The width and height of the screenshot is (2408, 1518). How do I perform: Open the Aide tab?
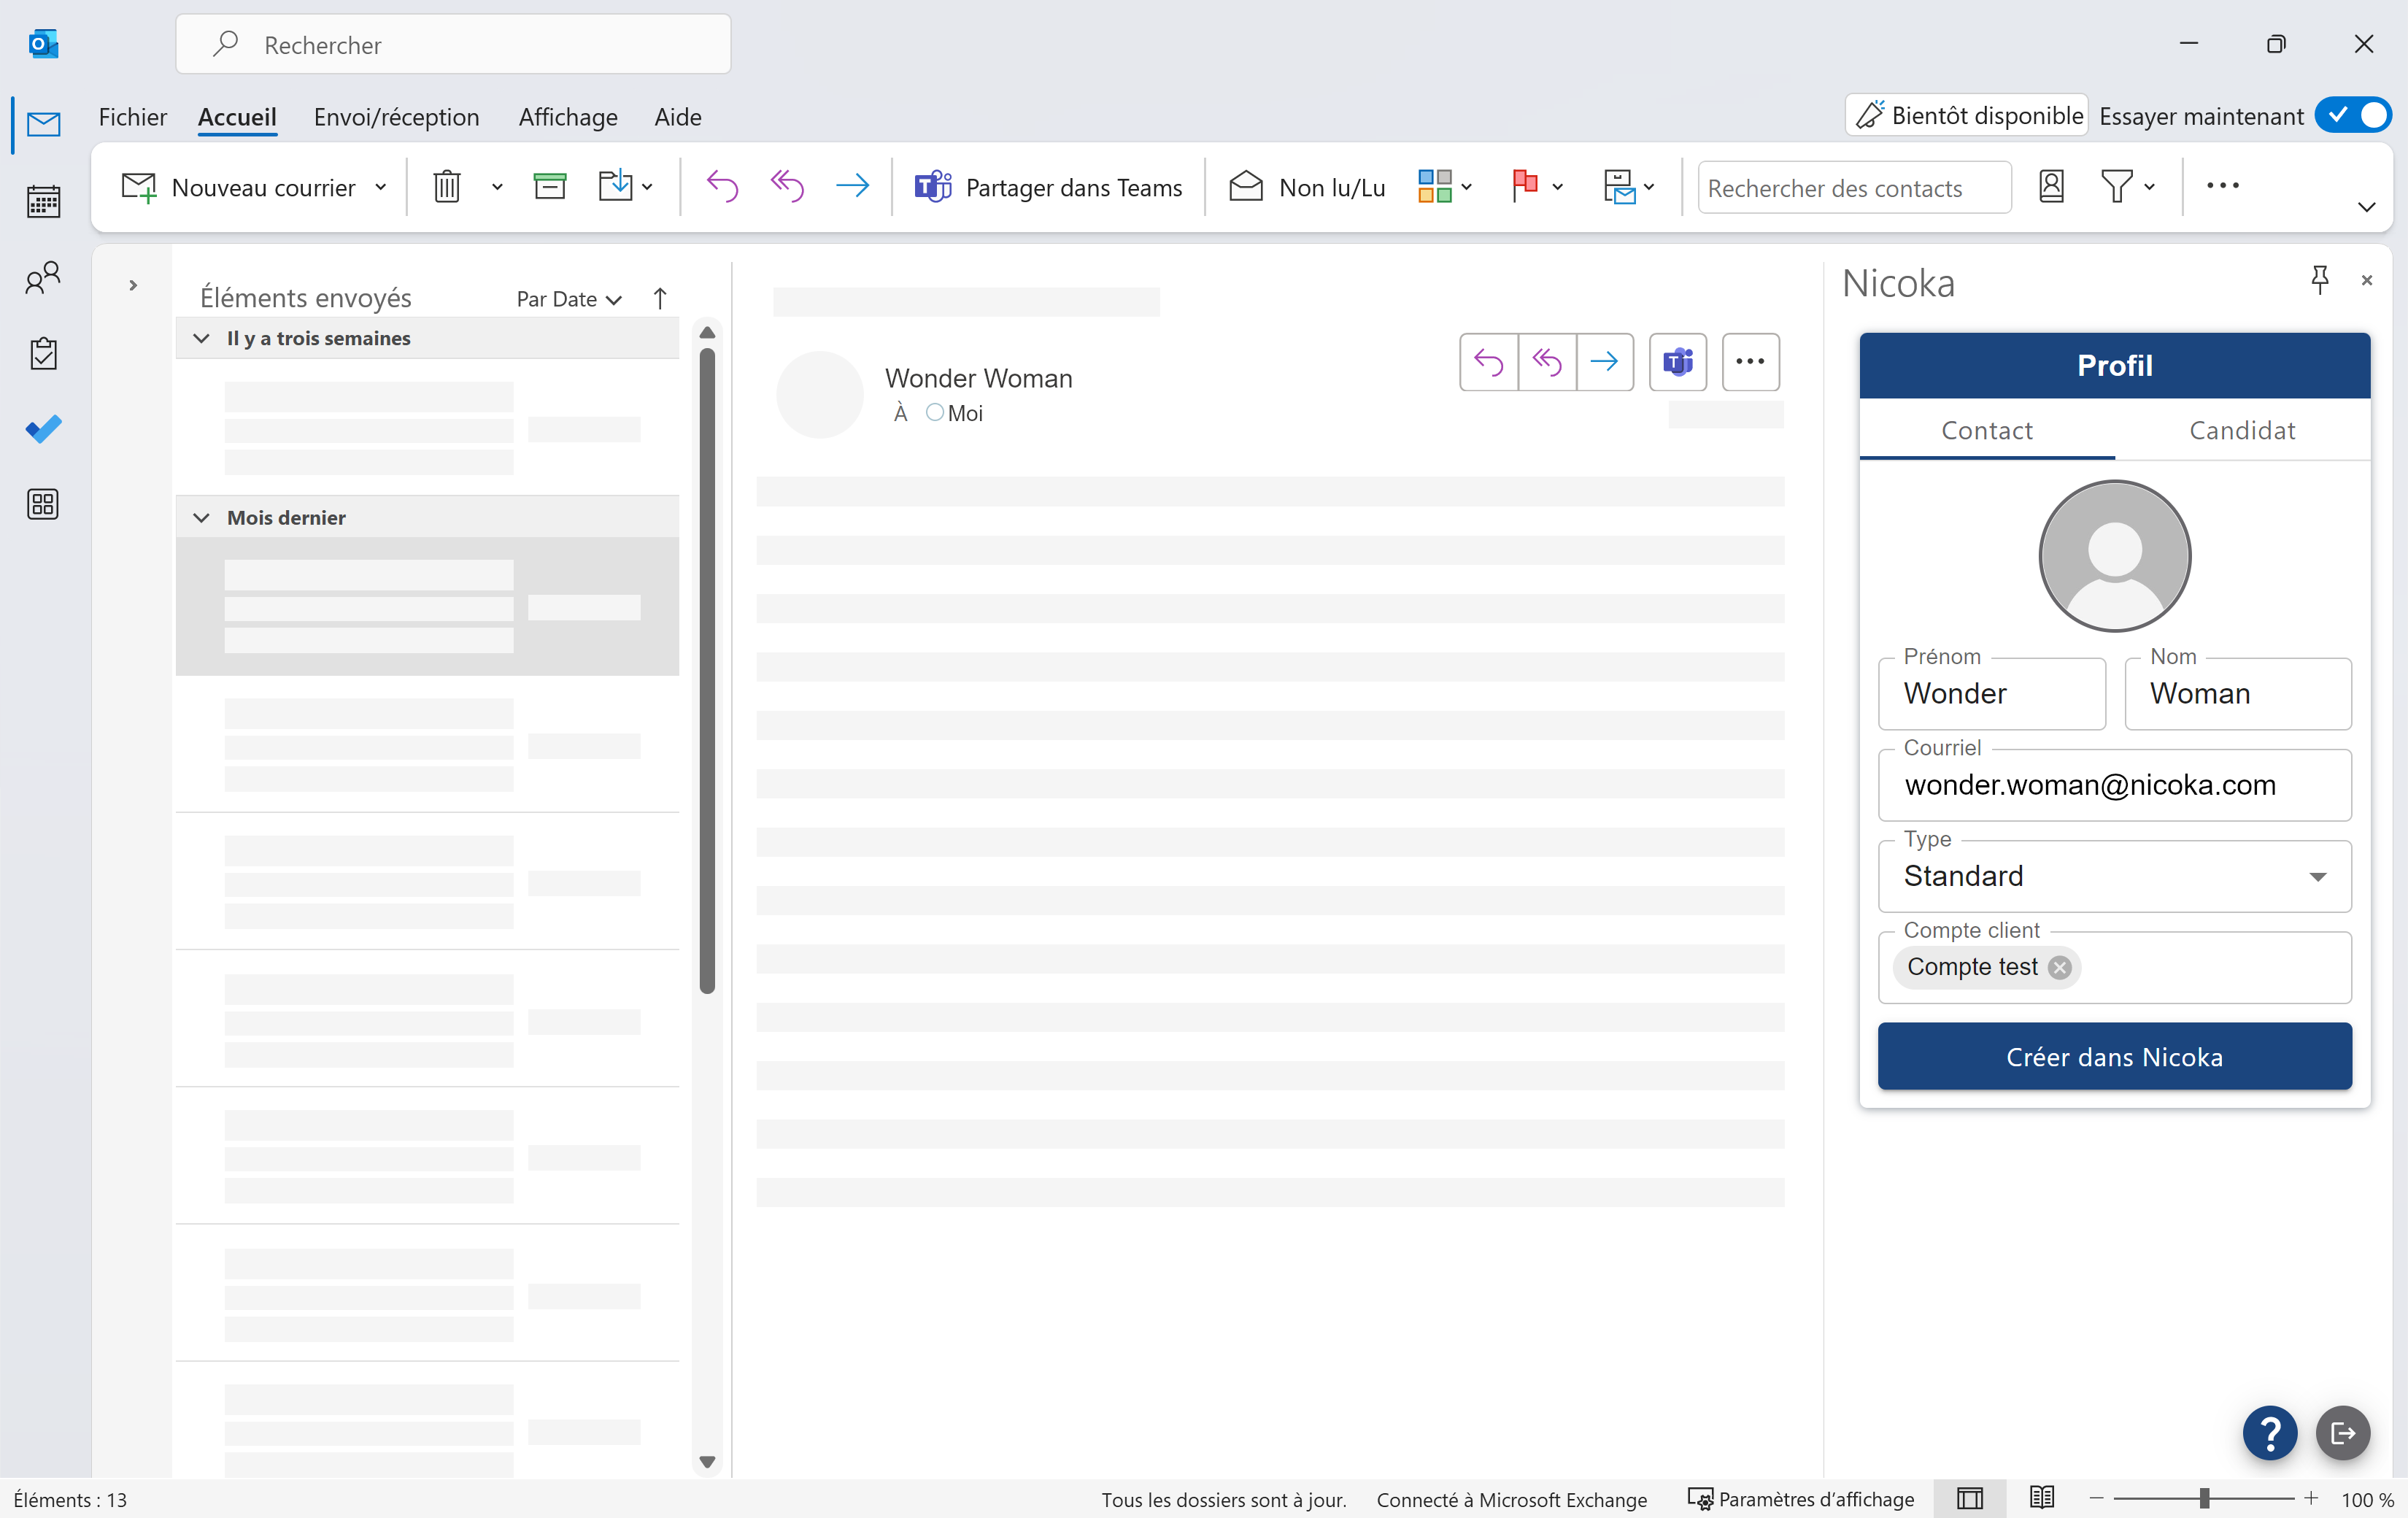pos(677,117)
